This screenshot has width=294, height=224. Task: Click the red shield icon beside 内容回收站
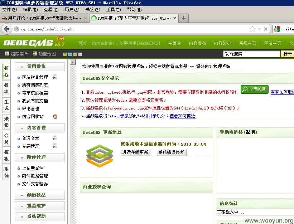[x=55, y=117]
